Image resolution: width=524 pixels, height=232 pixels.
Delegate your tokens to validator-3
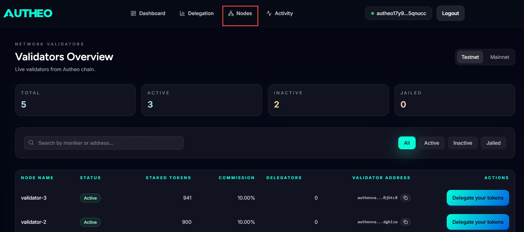[478, 198]
